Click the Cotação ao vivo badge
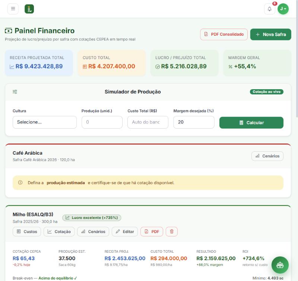 (266, 92)
